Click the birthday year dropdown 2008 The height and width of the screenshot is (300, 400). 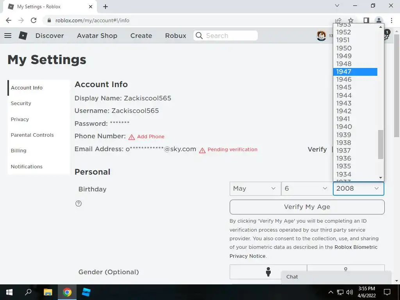point(359,189)
